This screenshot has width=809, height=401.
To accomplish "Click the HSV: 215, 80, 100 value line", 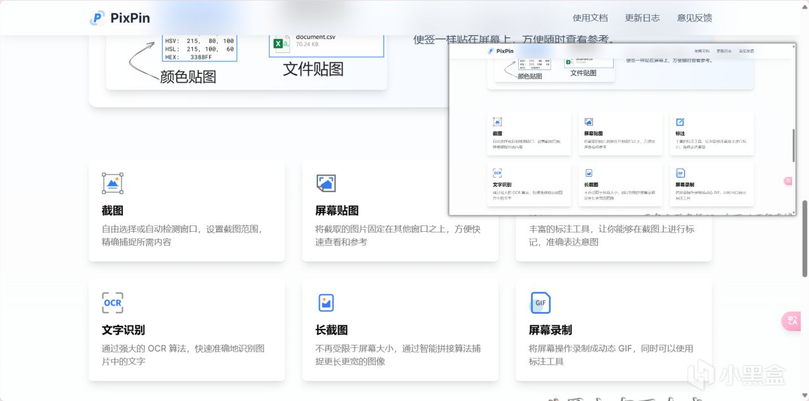I will point(198,40).
